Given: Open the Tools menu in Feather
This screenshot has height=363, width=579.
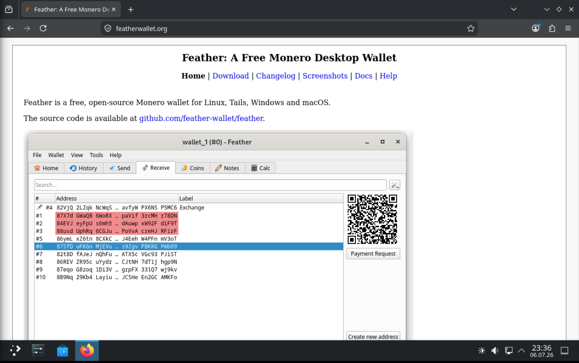Looking at the screenshot, I should 96,155.
